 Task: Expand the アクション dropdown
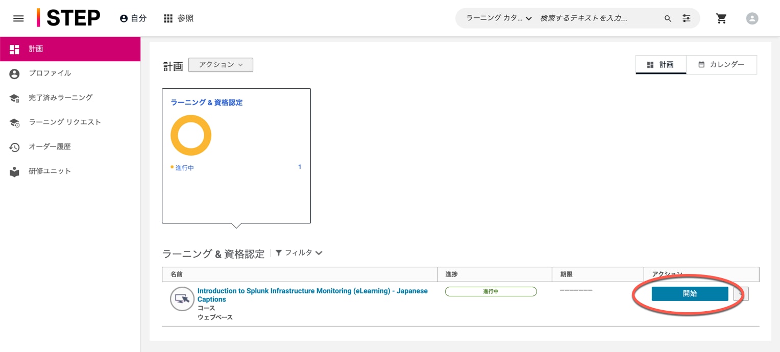coord(221,65)
